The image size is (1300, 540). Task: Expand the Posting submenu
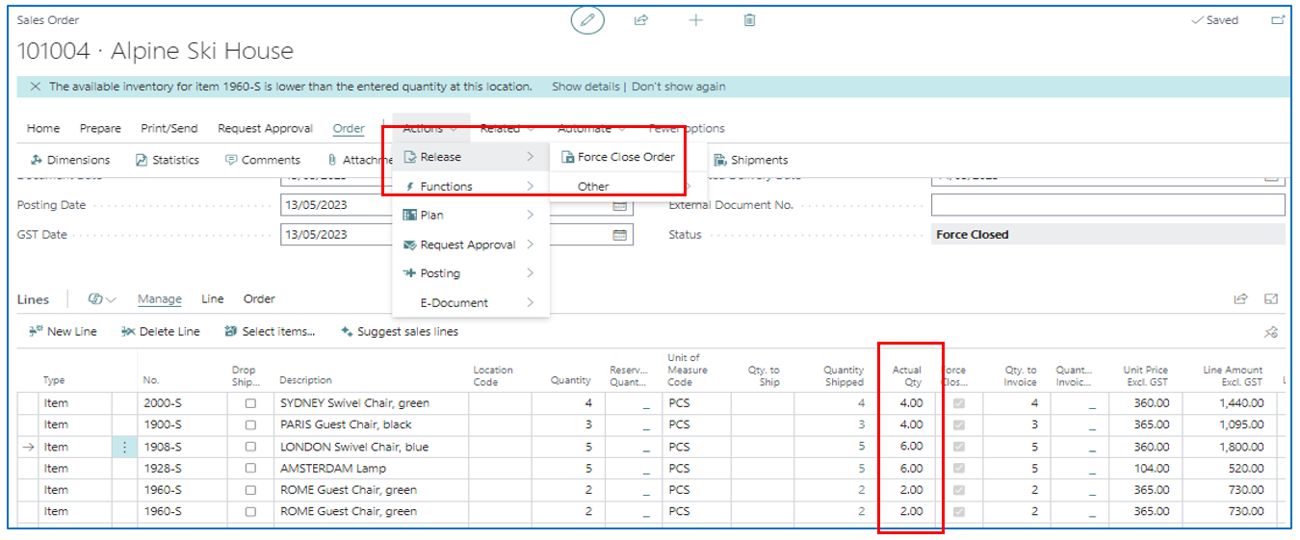tap(469, 273)
